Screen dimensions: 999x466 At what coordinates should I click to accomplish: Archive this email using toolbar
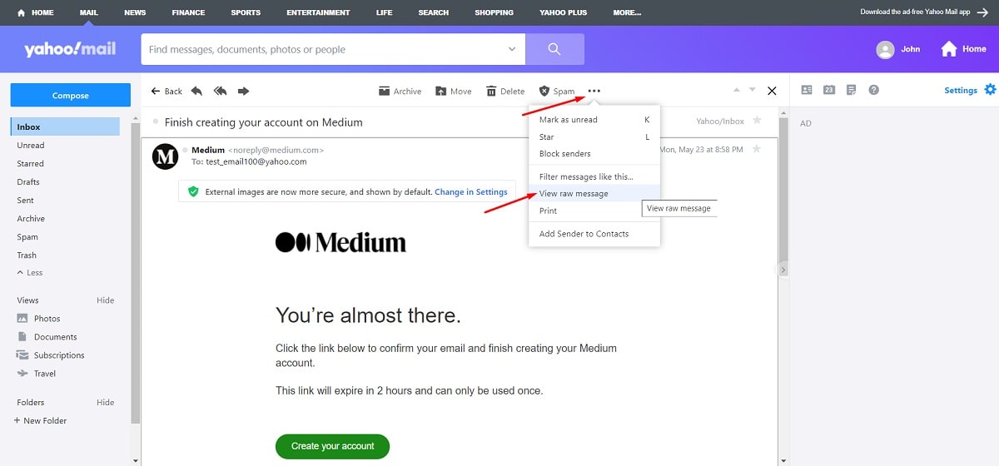pyautogui.click(x=400, y=91)
